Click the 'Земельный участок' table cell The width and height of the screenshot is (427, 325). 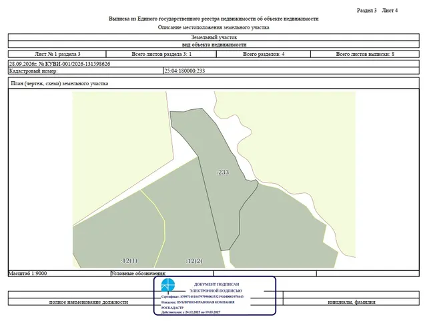point(213,37)
